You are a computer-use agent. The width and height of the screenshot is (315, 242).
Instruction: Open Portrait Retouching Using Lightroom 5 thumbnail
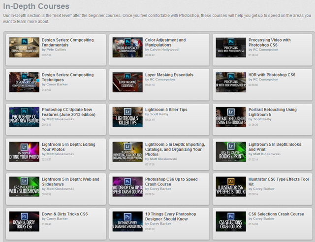coord(231,117)
